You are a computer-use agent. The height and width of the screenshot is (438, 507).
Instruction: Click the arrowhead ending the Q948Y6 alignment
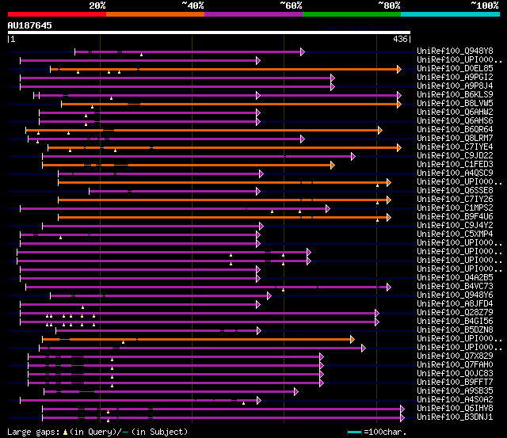269,296
